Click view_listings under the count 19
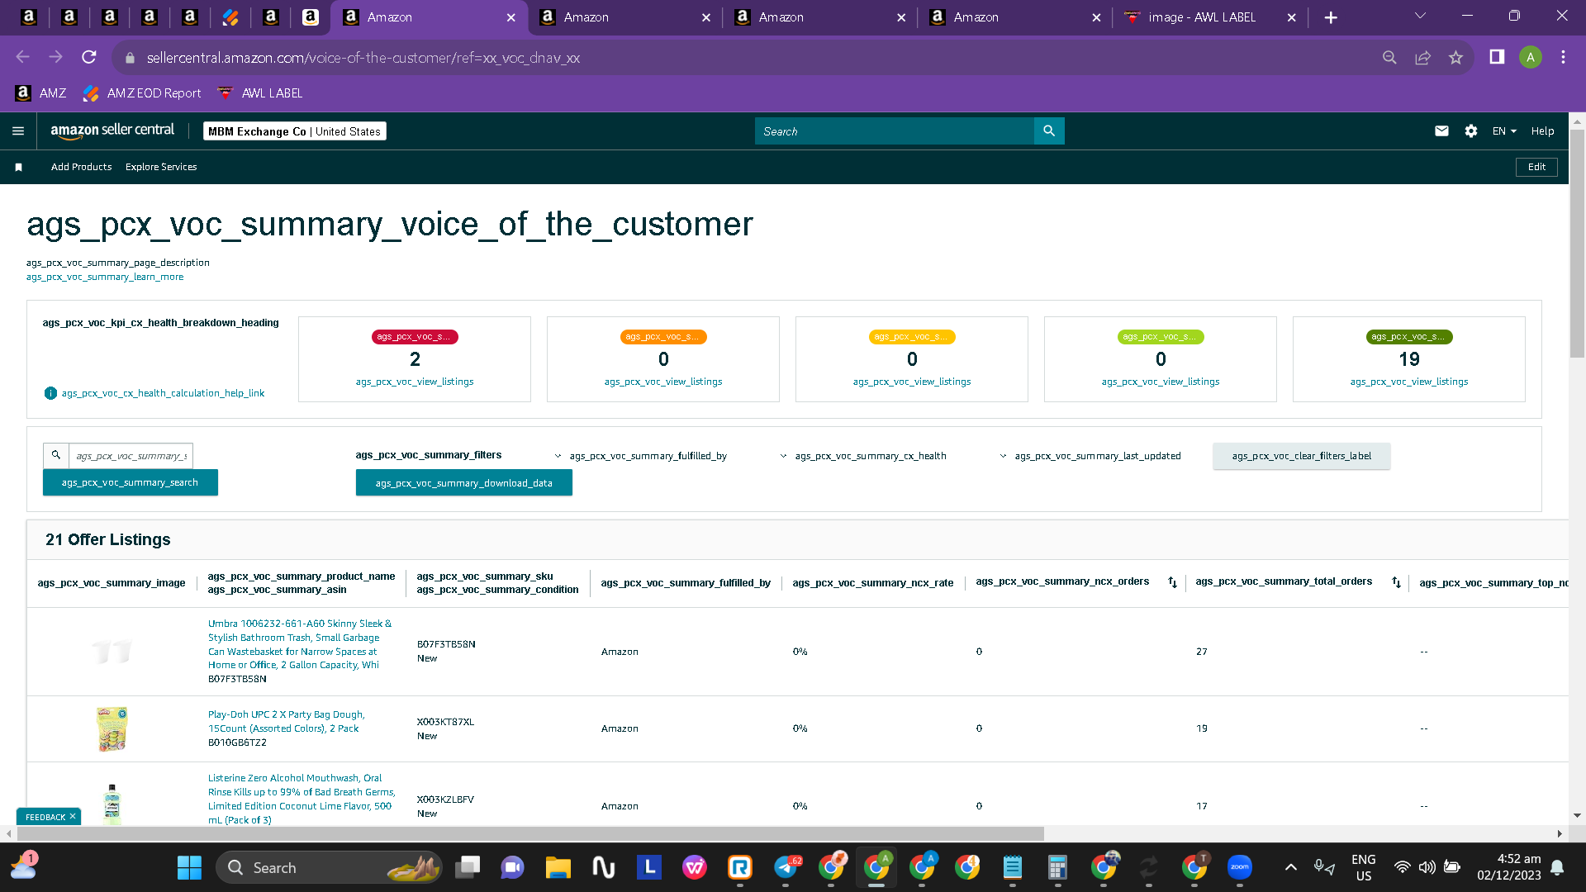The width and height of the screenshot is (1586, 892). [x=1409, y=382]
